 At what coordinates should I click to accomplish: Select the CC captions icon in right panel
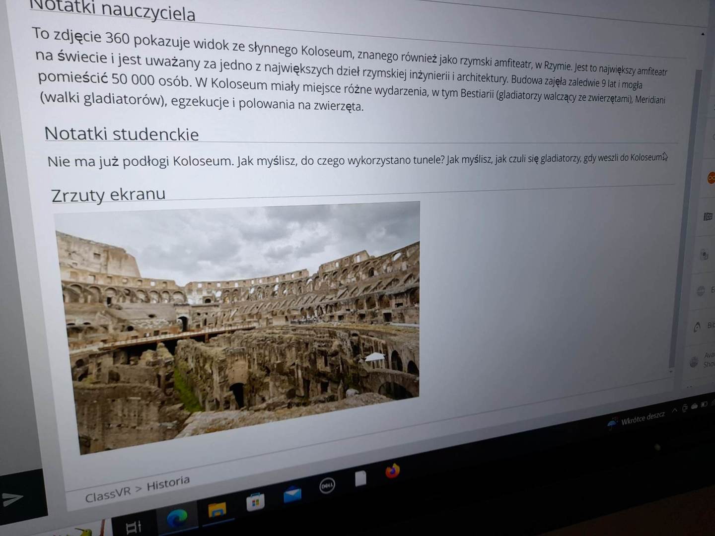[708, 216]
